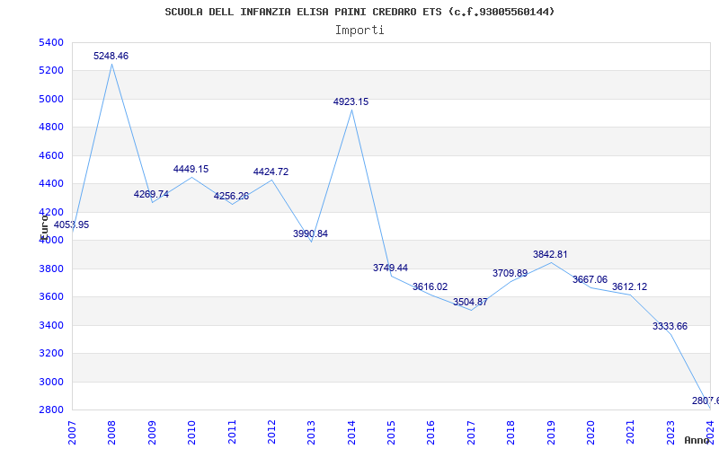Select the 3667.06 data label
719x449 pixels.
590,279
